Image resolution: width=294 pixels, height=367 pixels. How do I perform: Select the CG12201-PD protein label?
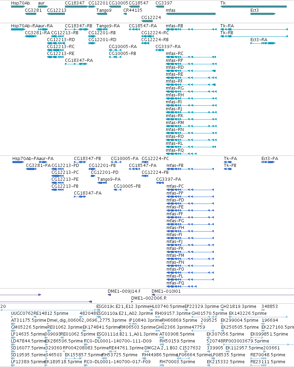click(105, 172)
